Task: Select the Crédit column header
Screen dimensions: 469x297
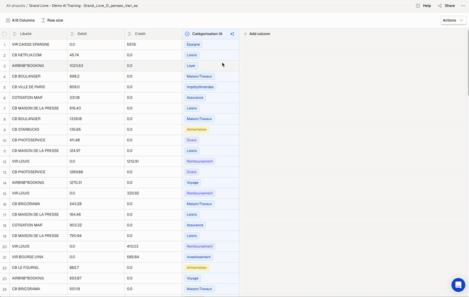Action: click(x=153, y=34)
